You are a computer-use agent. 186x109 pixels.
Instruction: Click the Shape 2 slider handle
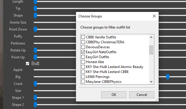[x=35, y=105]
